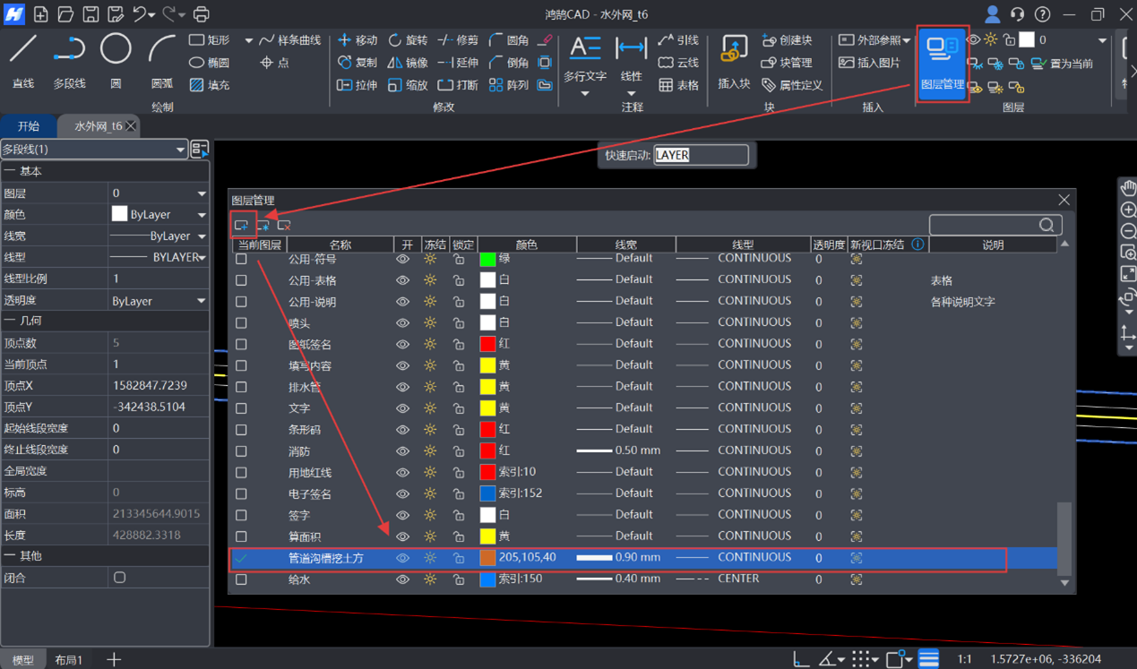Screen dimensions: 1137x669
Task: Select the 填充 hatch tool
Action: 210,85
